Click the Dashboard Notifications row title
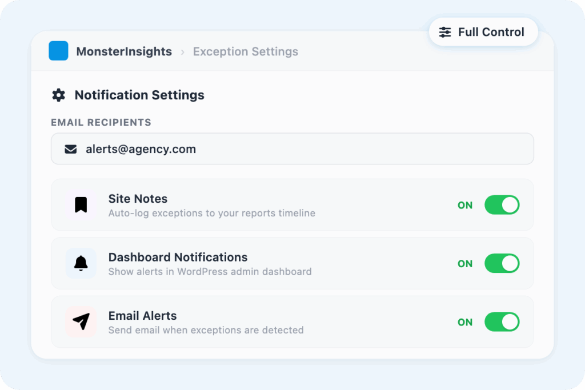 178,257
